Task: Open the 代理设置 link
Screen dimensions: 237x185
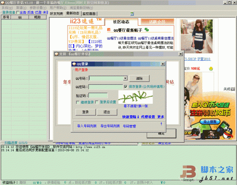Action: click(x=148, y=117)
